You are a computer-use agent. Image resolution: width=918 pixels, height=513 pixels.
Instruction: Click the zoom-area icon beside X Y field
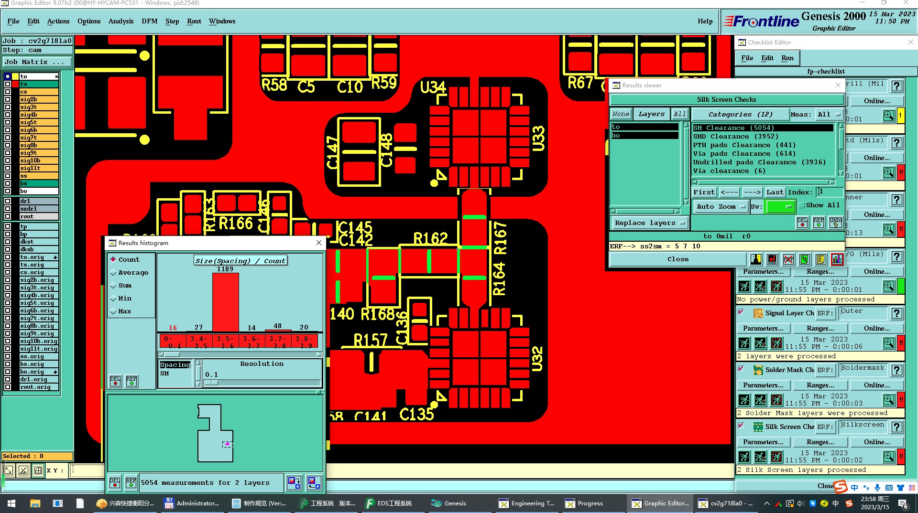(23, 470)
